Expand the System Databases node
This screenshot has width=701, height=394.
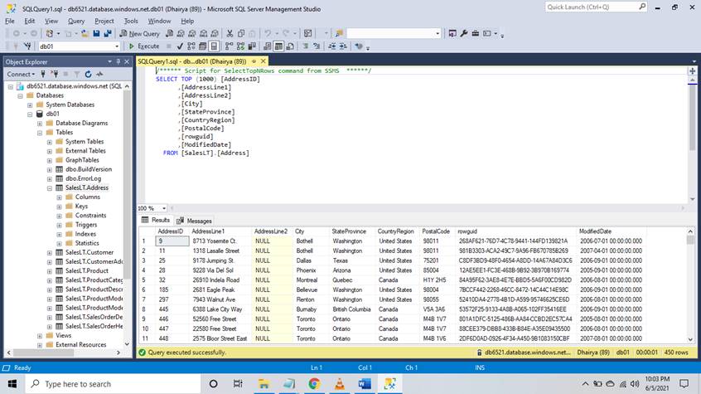(30, 105)
